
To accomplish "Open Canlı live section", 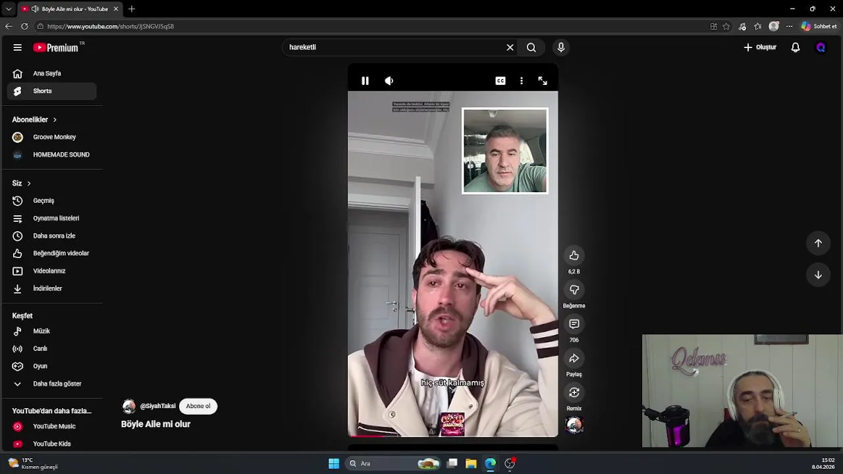I will point(51,349).
